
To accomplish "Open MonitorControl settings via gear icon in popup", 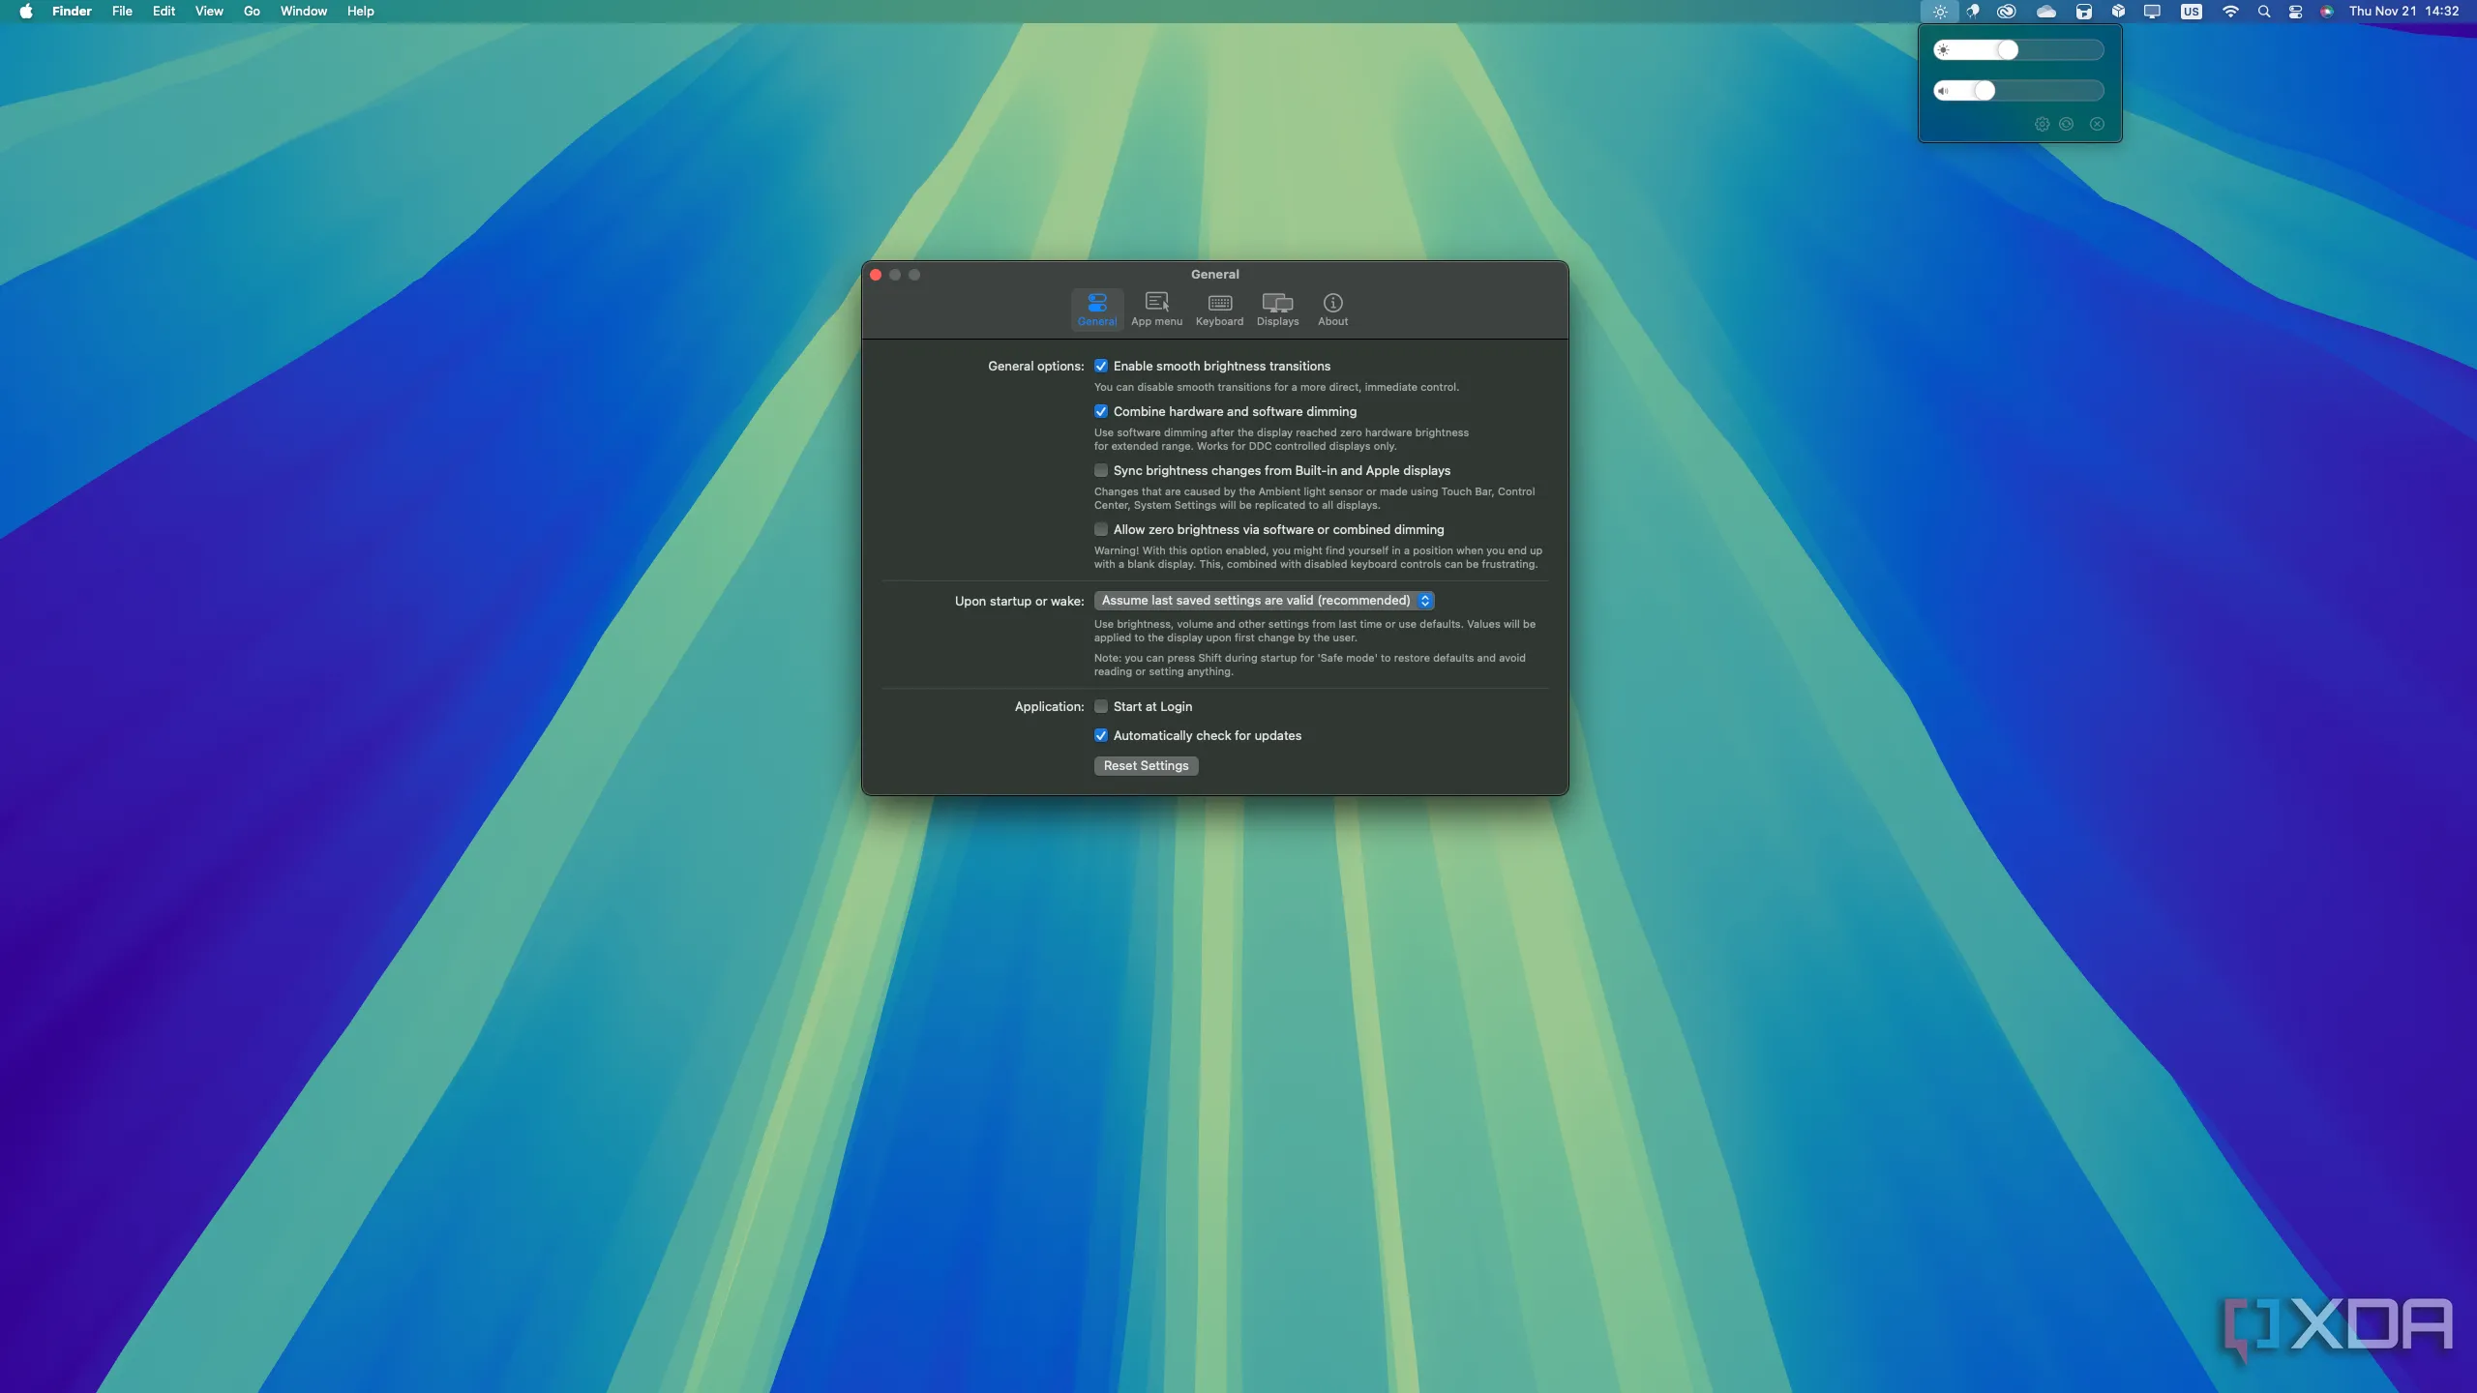I will point(2041,124).
